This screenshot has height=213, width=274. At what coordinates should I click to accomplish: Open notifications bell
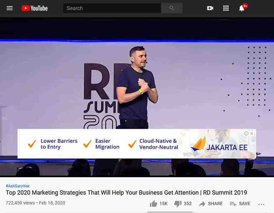pyautogui.click(x=242, y=8)
